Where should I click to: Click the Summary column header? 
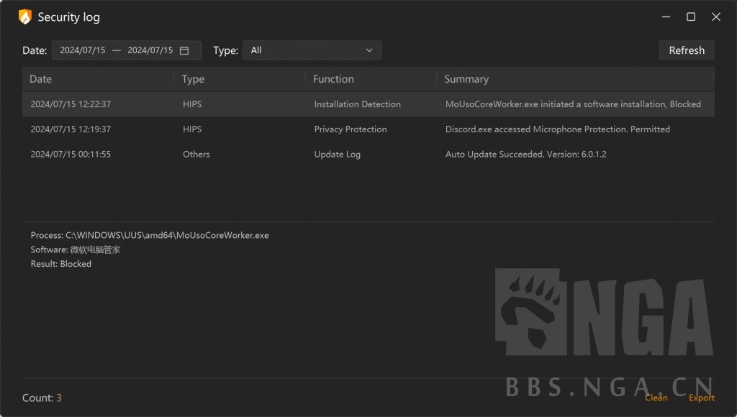[x=466, y=79]
